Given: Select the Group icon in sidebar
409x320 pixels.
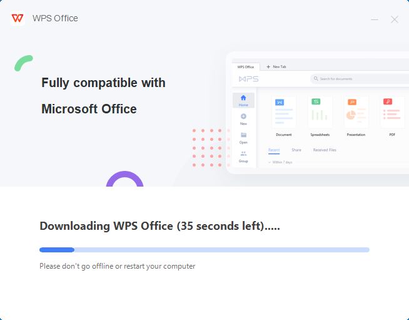Looking at the screenshot, I should [243, 153].
